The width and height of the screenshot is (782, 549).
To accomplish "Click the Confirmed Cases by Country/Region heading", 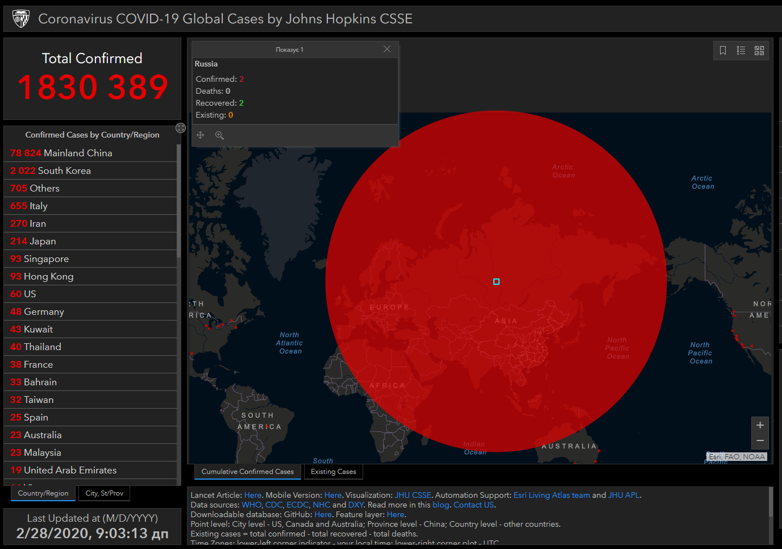I will [x=92, y=135].
